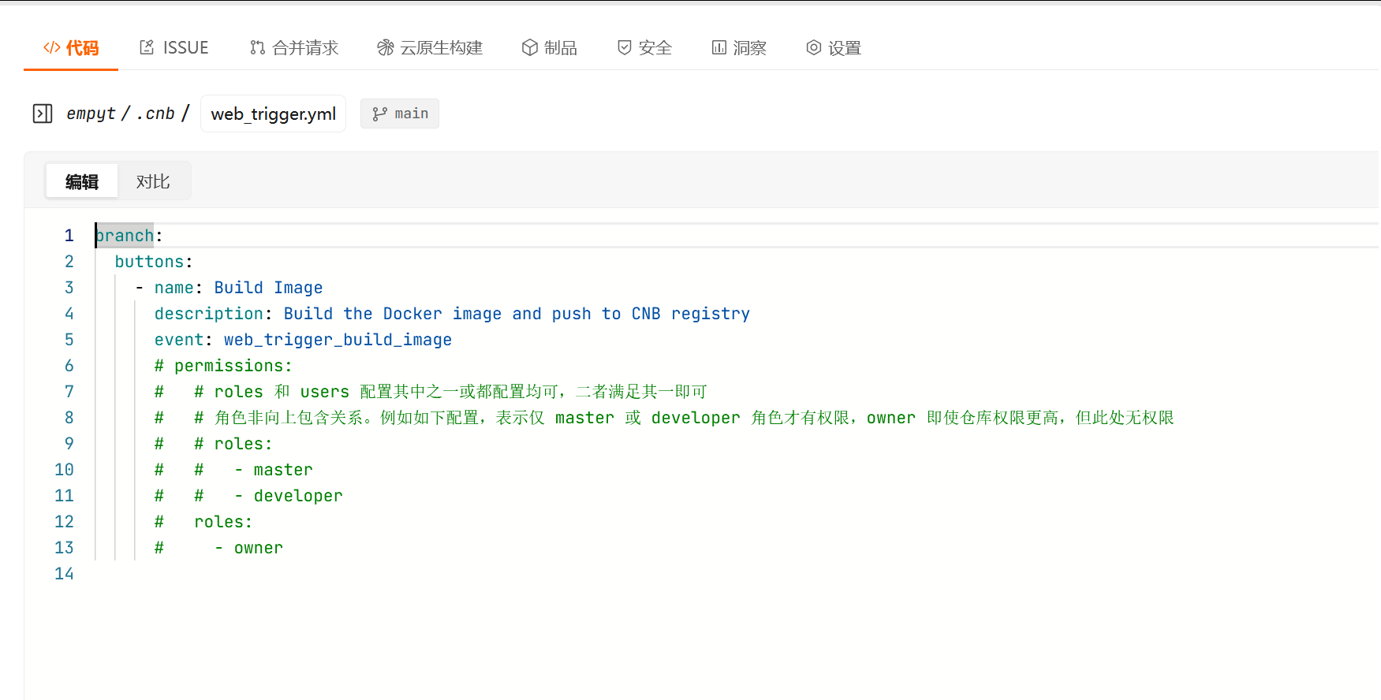Navigate to the empyt repository root
The width and height of the screenshot is (1381, 700).
pyautogui.click(x=91, y=114)
